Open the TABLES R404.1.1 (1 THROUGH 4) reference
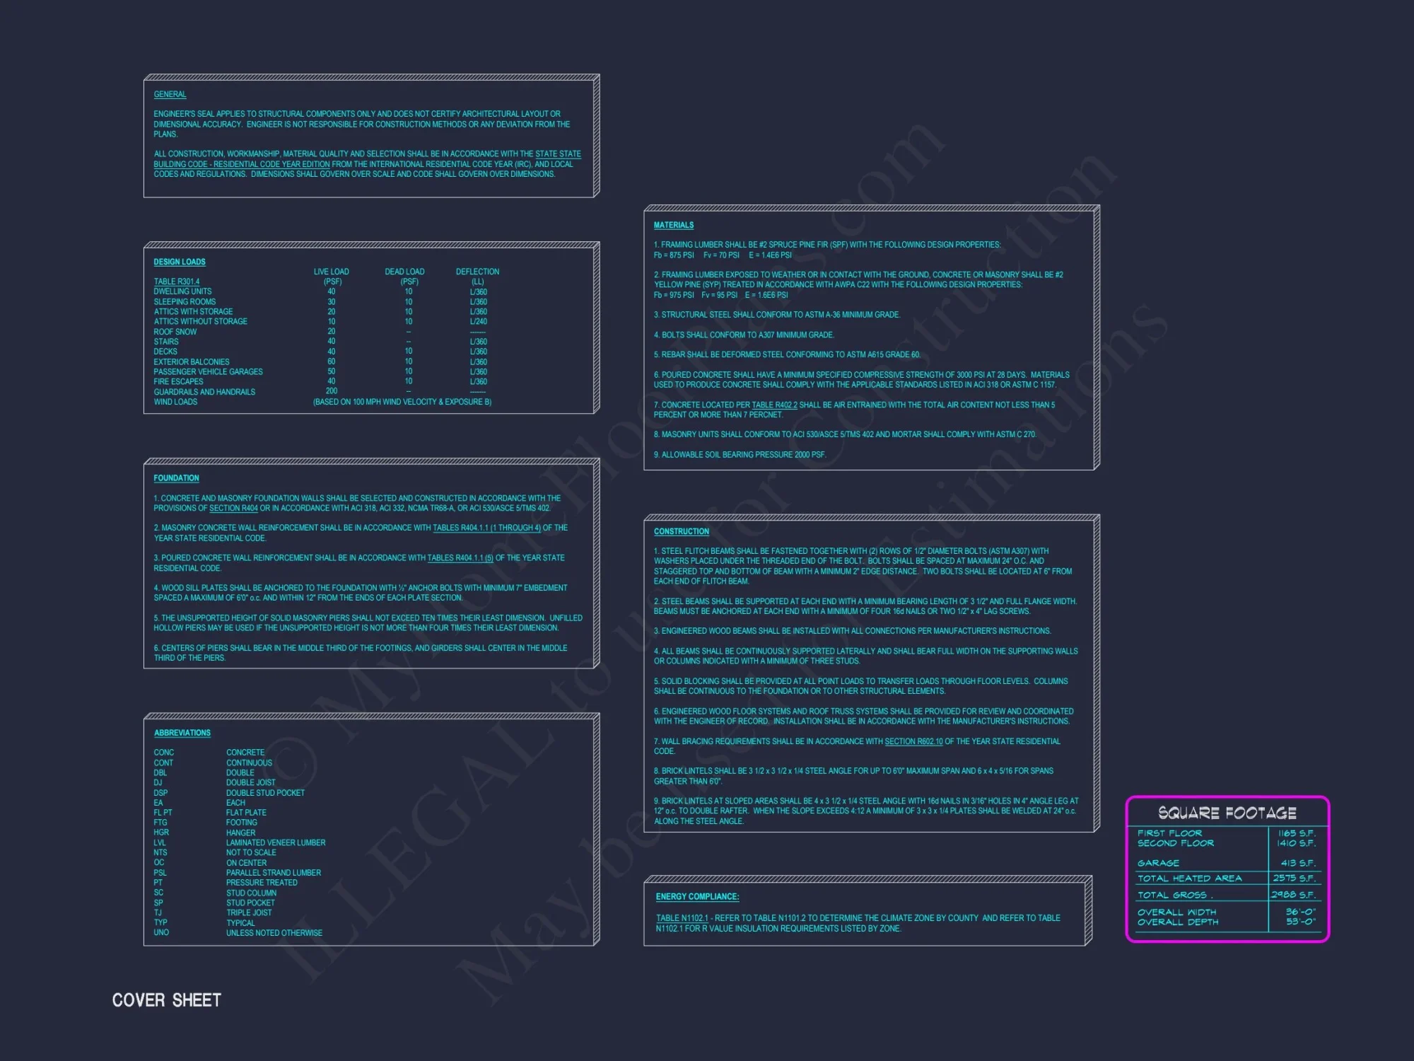Screen dimensions: 1414x1061 [486, 528]
